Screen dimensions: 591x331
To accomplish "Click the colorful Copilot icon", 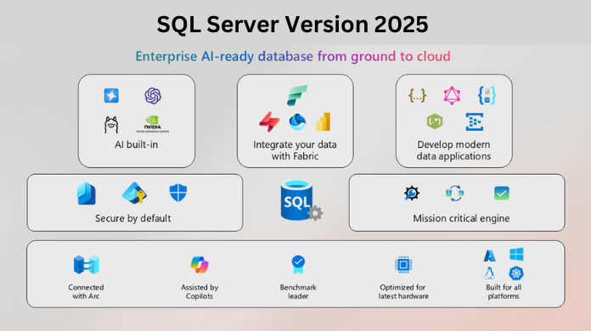I will pyautogui.click(x=200, y=264).
